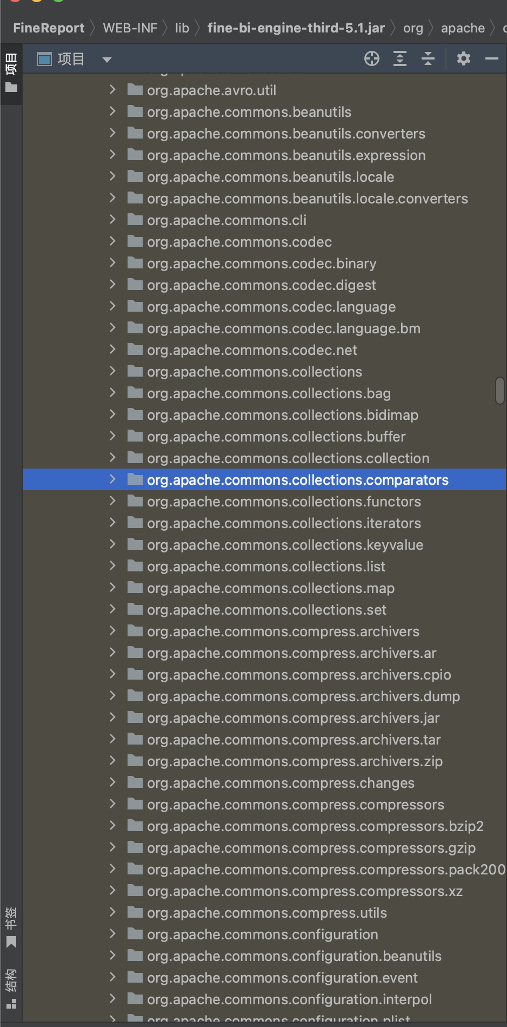Click fine-bi-engine-third-5.1.jar breadcrumb
The image size is (507, 1027).
pyautogui.click(x=296, y=28)
